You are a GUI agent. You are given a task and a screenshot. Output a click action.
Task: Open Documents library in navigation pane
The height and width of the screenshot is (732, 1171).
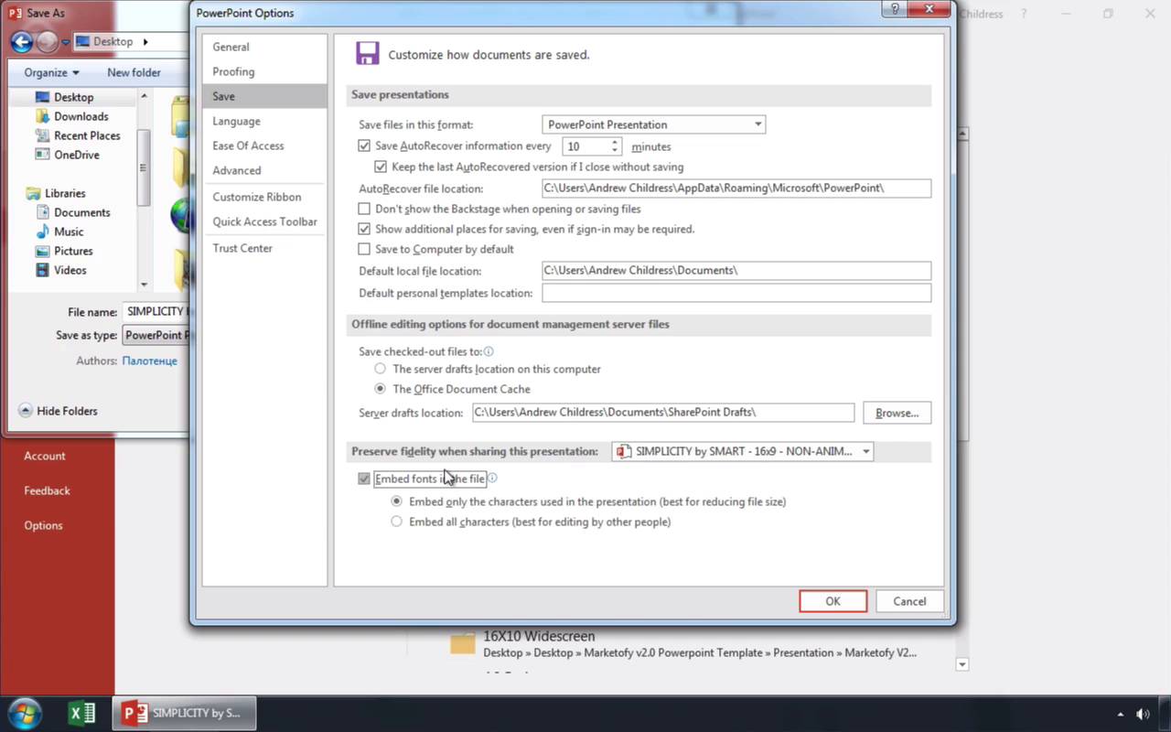(x=81, y=212)
